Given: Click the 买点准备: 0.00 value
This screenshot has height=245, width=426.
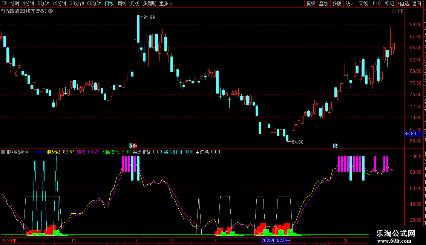Looking at the screenshot, I should point(147,152).
